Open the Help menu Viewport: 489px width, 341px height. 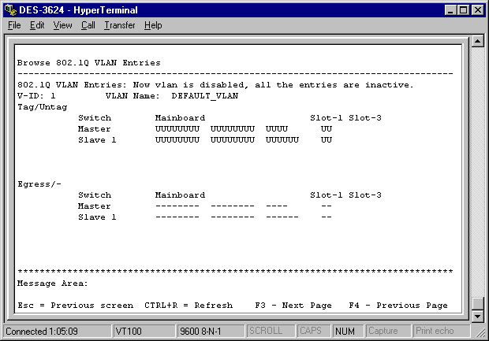[x=153, y=25]
